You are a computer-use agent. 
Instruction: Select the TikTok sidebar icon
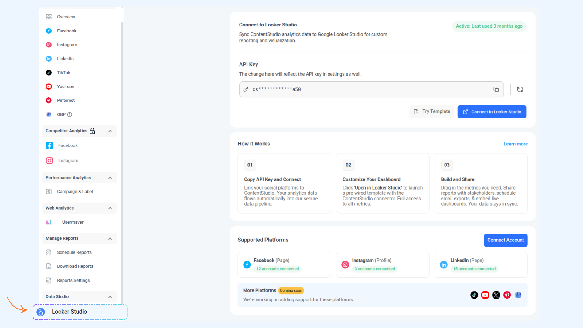point(49,73)
